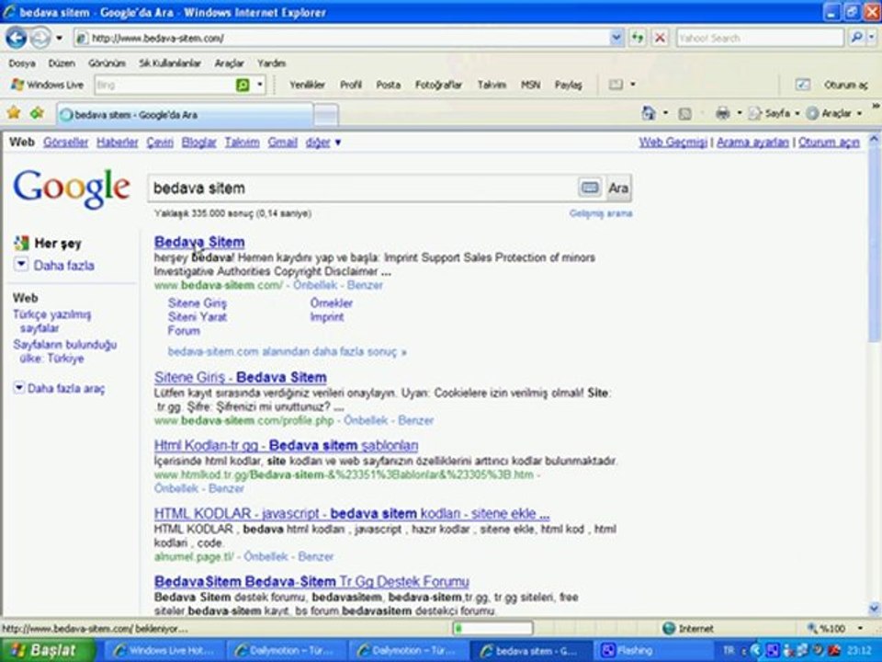Viewport: 882px width, 662px height.
Task: Click the Google logo
Action: coord(72,188)
